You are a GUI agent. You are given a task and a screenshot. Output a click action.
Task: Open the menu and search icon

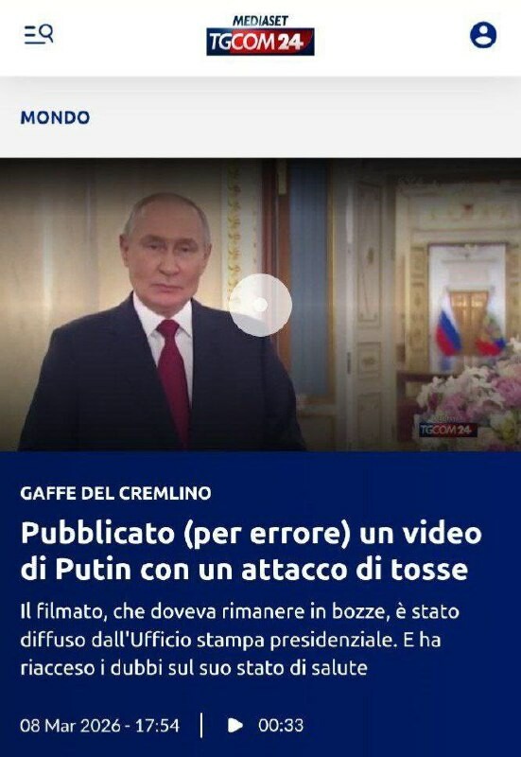[39, 34]
